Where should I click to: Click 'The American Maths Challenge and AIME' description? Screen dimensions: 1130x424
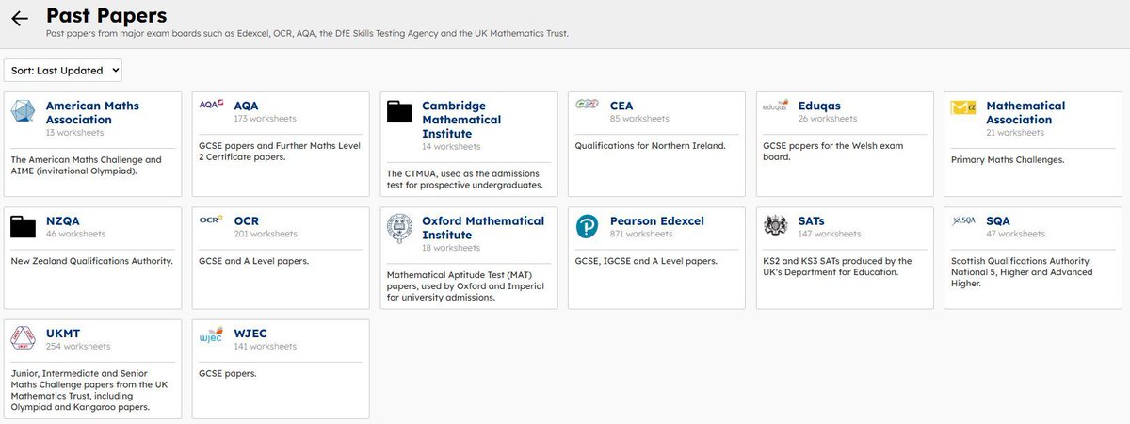87,166
